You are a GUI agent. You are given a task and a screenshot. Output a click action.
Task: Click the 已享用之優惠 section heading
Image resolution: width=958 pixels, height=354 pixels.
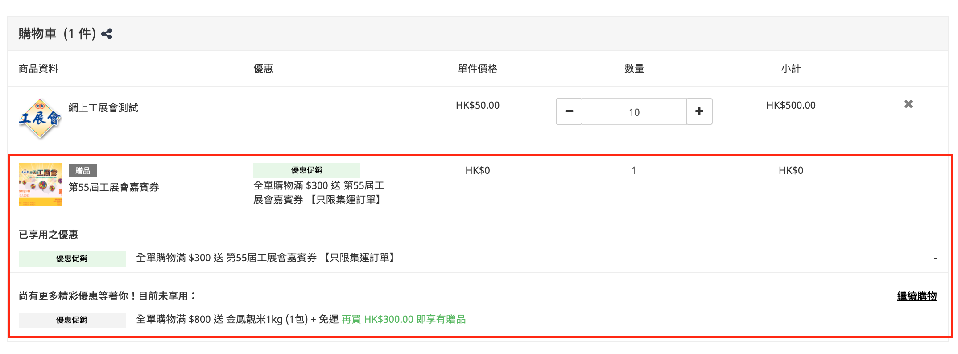coord(48,235)
